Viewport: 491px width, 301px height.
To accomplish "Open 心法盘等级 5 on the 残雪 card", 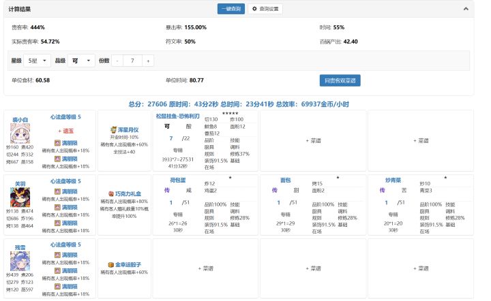I will (x=65, y=244).
